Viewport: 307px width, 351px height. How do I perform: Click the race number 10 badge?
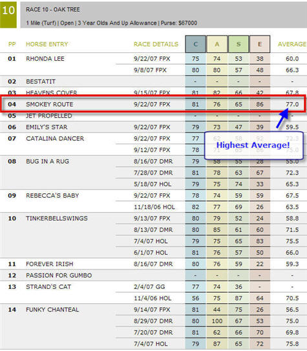(x=8, y=15)
